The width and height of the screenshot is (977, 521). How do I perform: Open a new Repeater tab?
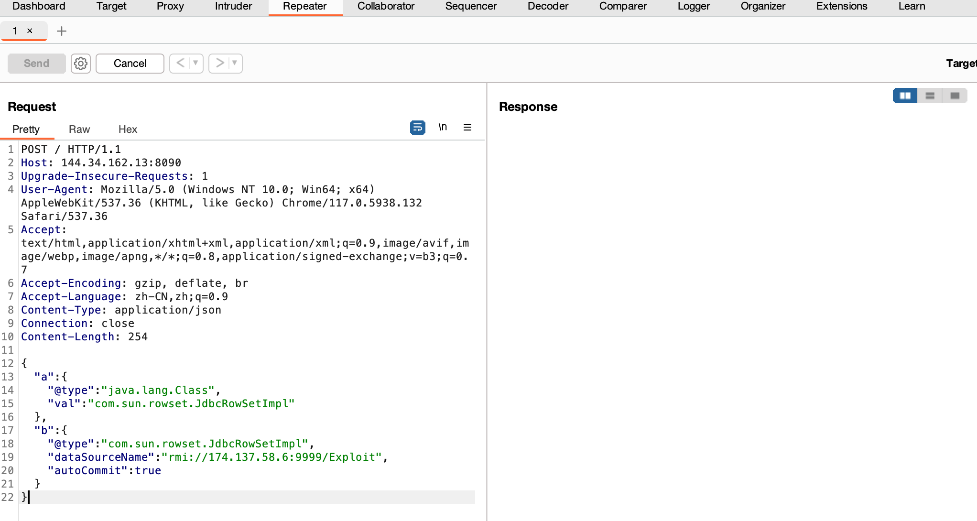pos(61,31)
